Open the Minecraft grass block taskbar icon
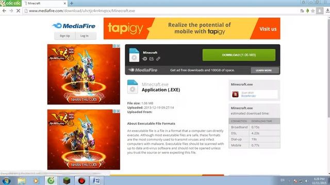This screenshot has height=185, width=330. point(67,180)
